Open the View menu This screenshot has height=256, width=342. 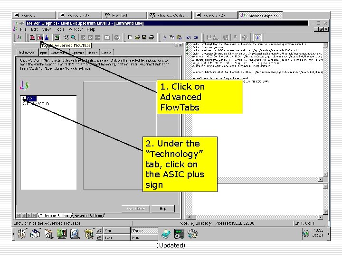coord(46,29)
